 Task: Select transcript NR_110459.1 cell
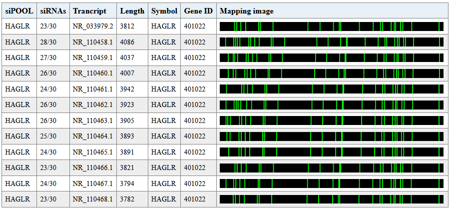point(93,57)
